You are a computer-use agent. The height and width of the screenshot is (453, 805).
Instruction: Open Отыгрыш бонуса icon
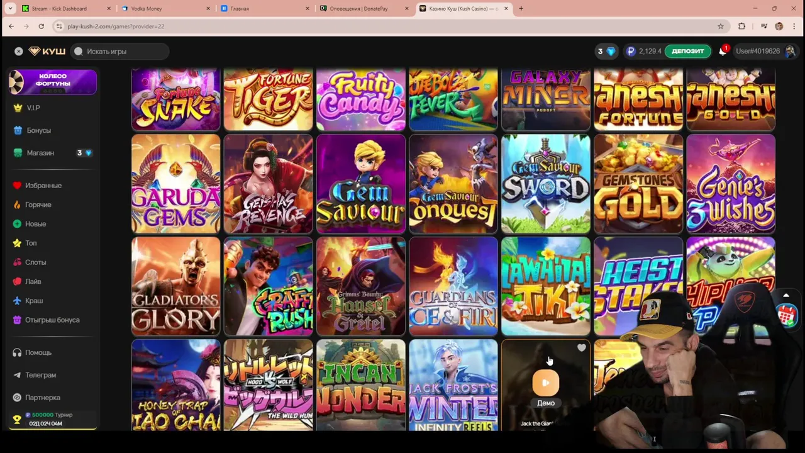click(x=17, y=320)
